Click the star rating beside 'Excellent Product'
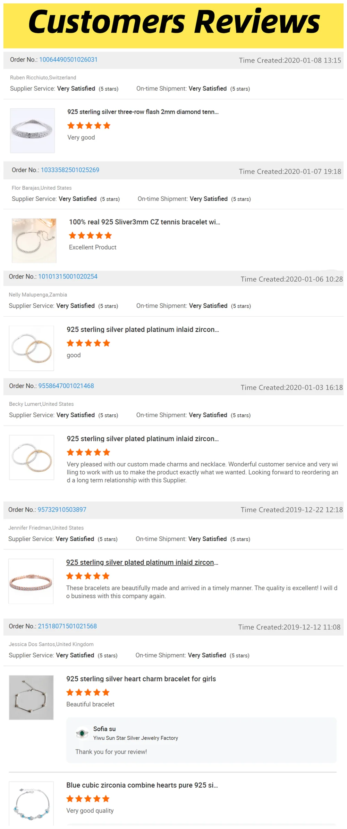 click(90, 235)
